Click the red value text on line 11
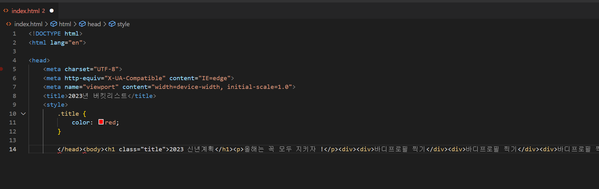This screenshot has width=599, height=189. (x=110, y=122)
